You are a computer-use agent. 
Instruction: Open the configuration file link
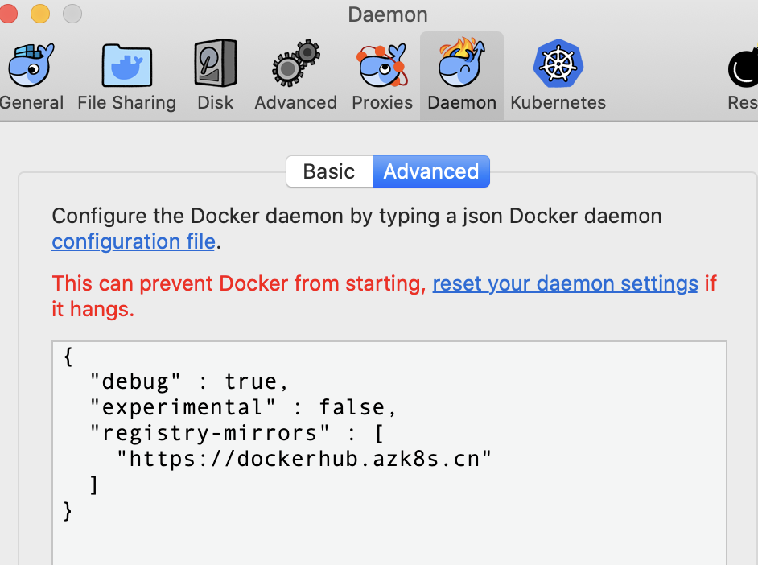[134, 241]
